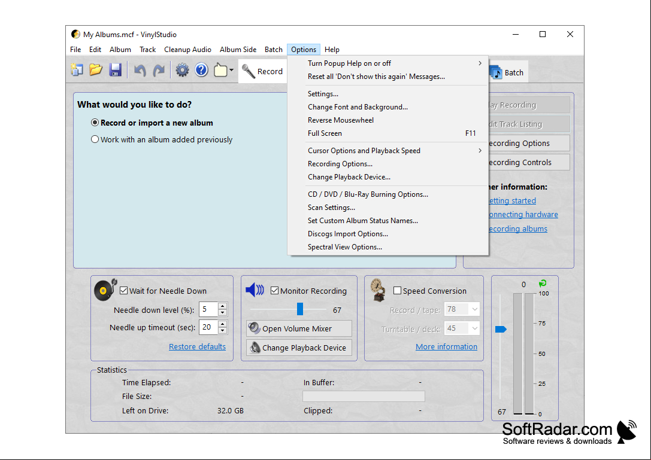Open the Album menu

pos(120,50)
